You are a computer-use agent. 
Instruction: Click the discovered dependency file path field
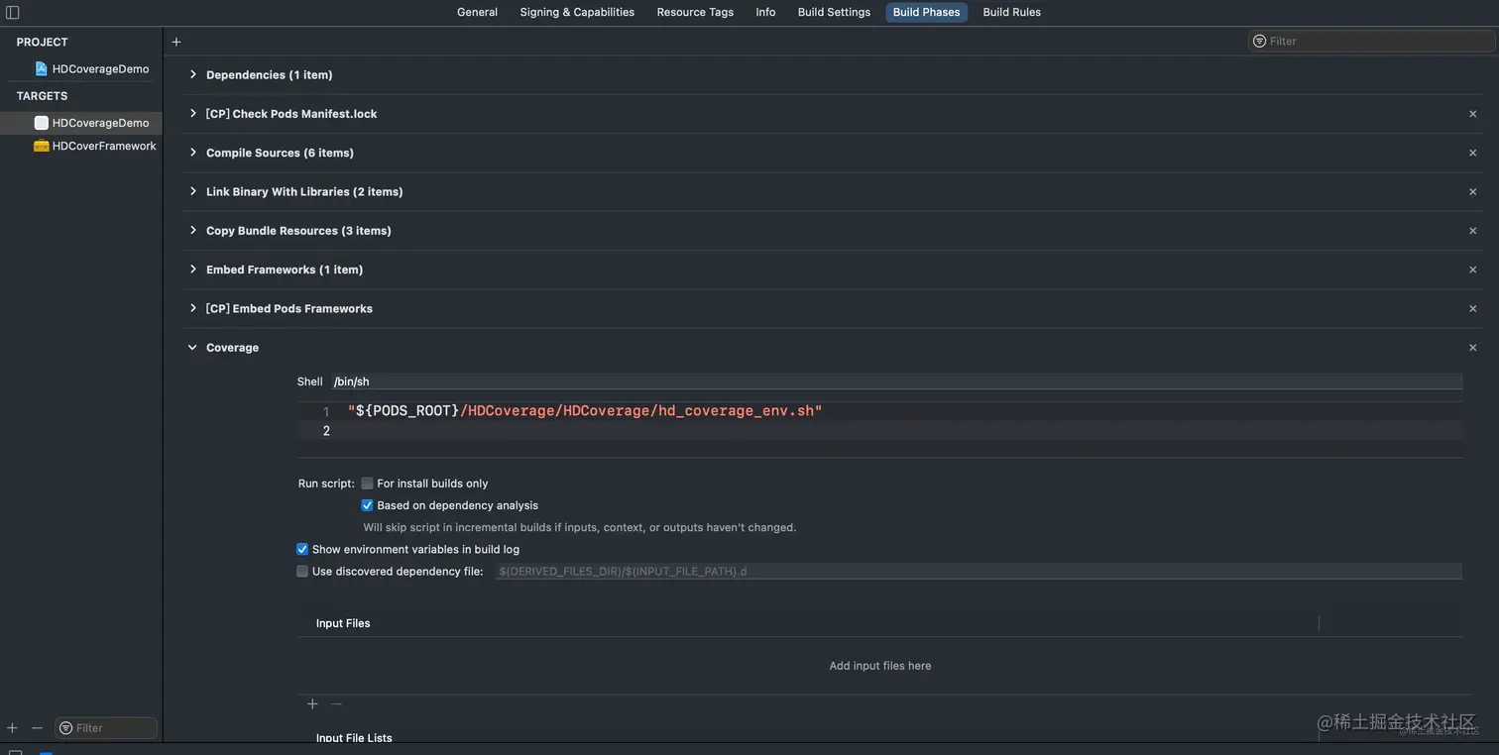(979, 572)
